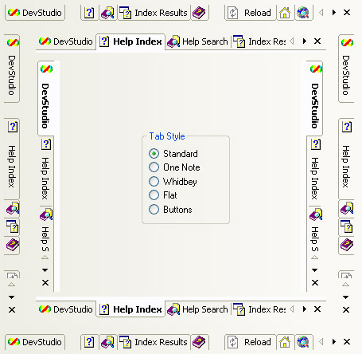Click the globe web search icon in the outer top strip
The image size is (362, 354).
pyautogui.click(x=303, y=13)
